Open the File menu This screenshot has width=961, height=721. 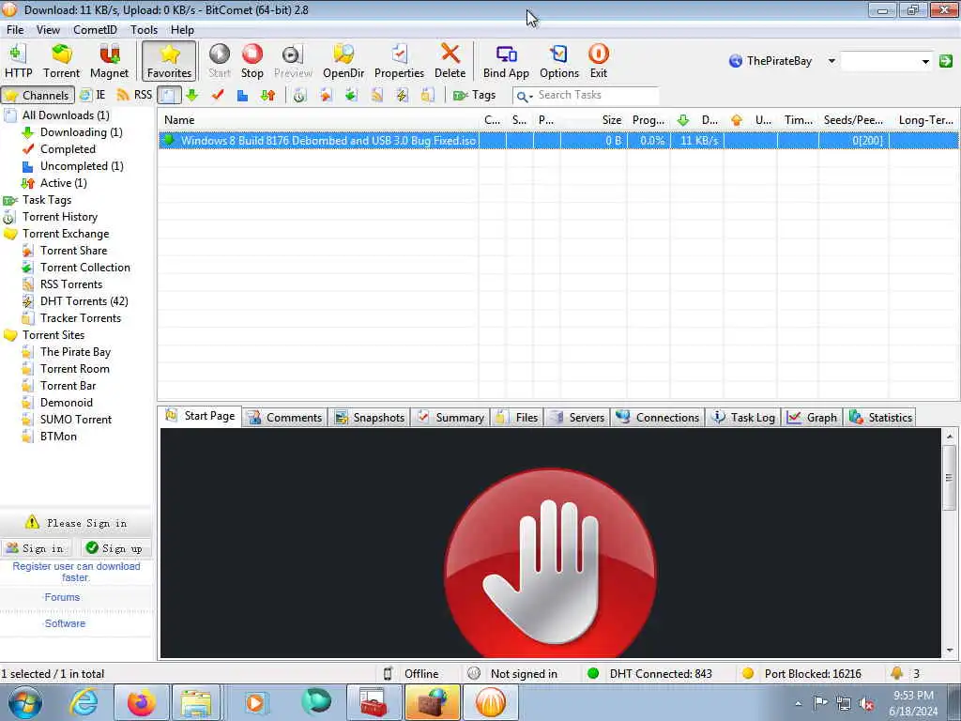[15, 29]
